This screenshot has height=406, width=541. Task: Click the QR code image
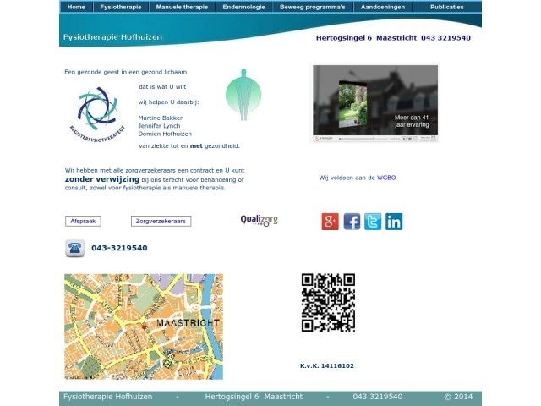(x=328, y=302)
